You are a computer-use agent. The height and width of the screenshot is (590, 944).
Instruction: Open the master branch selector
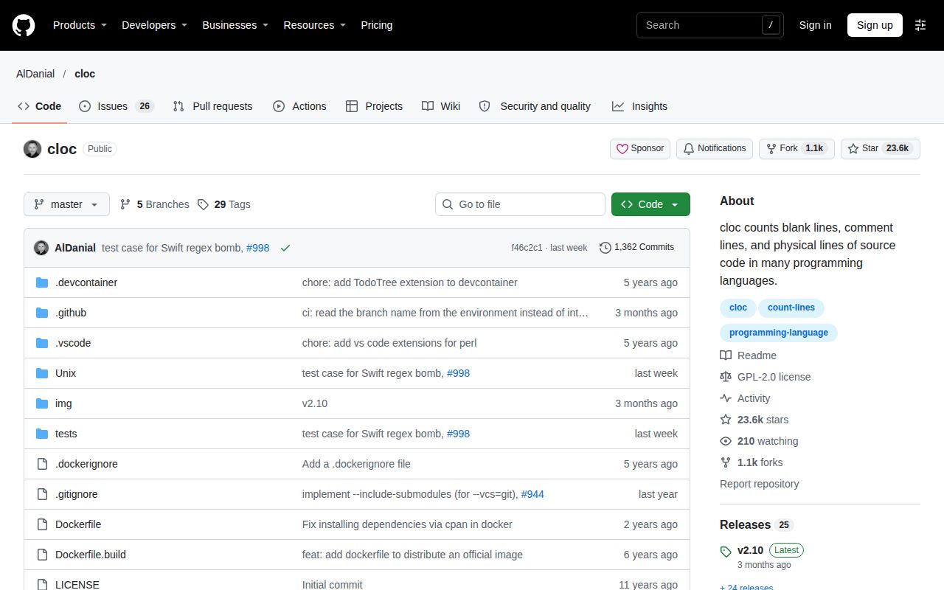pyautogui.click(x=66, y=204)
